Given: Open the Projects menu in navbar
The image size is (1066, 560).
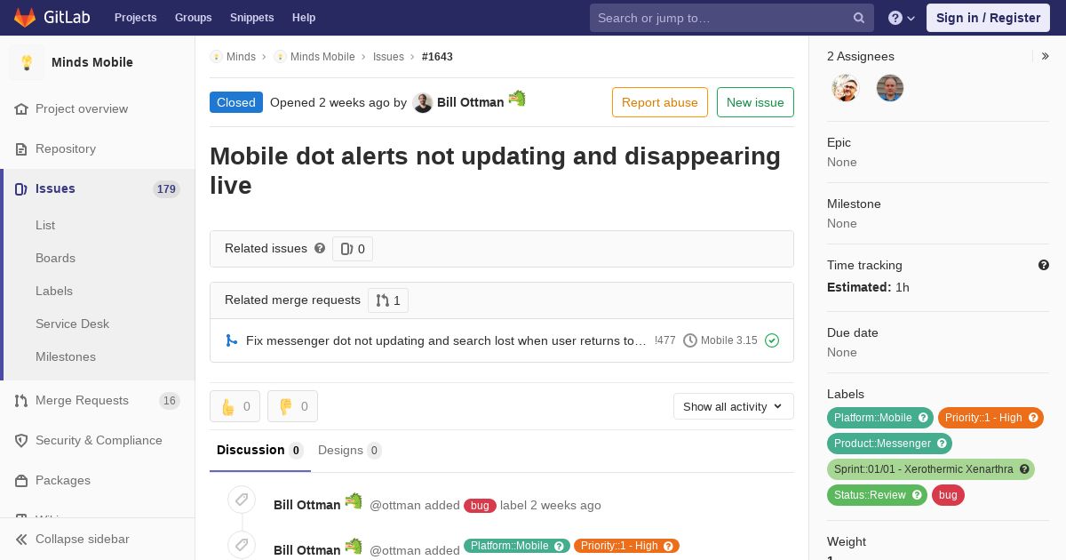Looking at the screenshot, I should 135,18.
